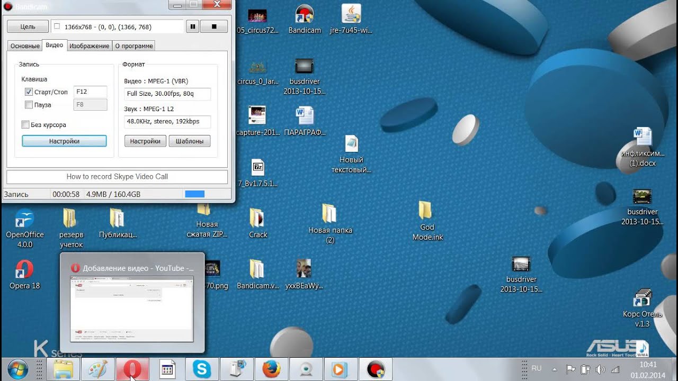Click the 48.0KHz, stereo, 192kbps text
The width and height of the screenshot is (678, 381).
(163, 122)
